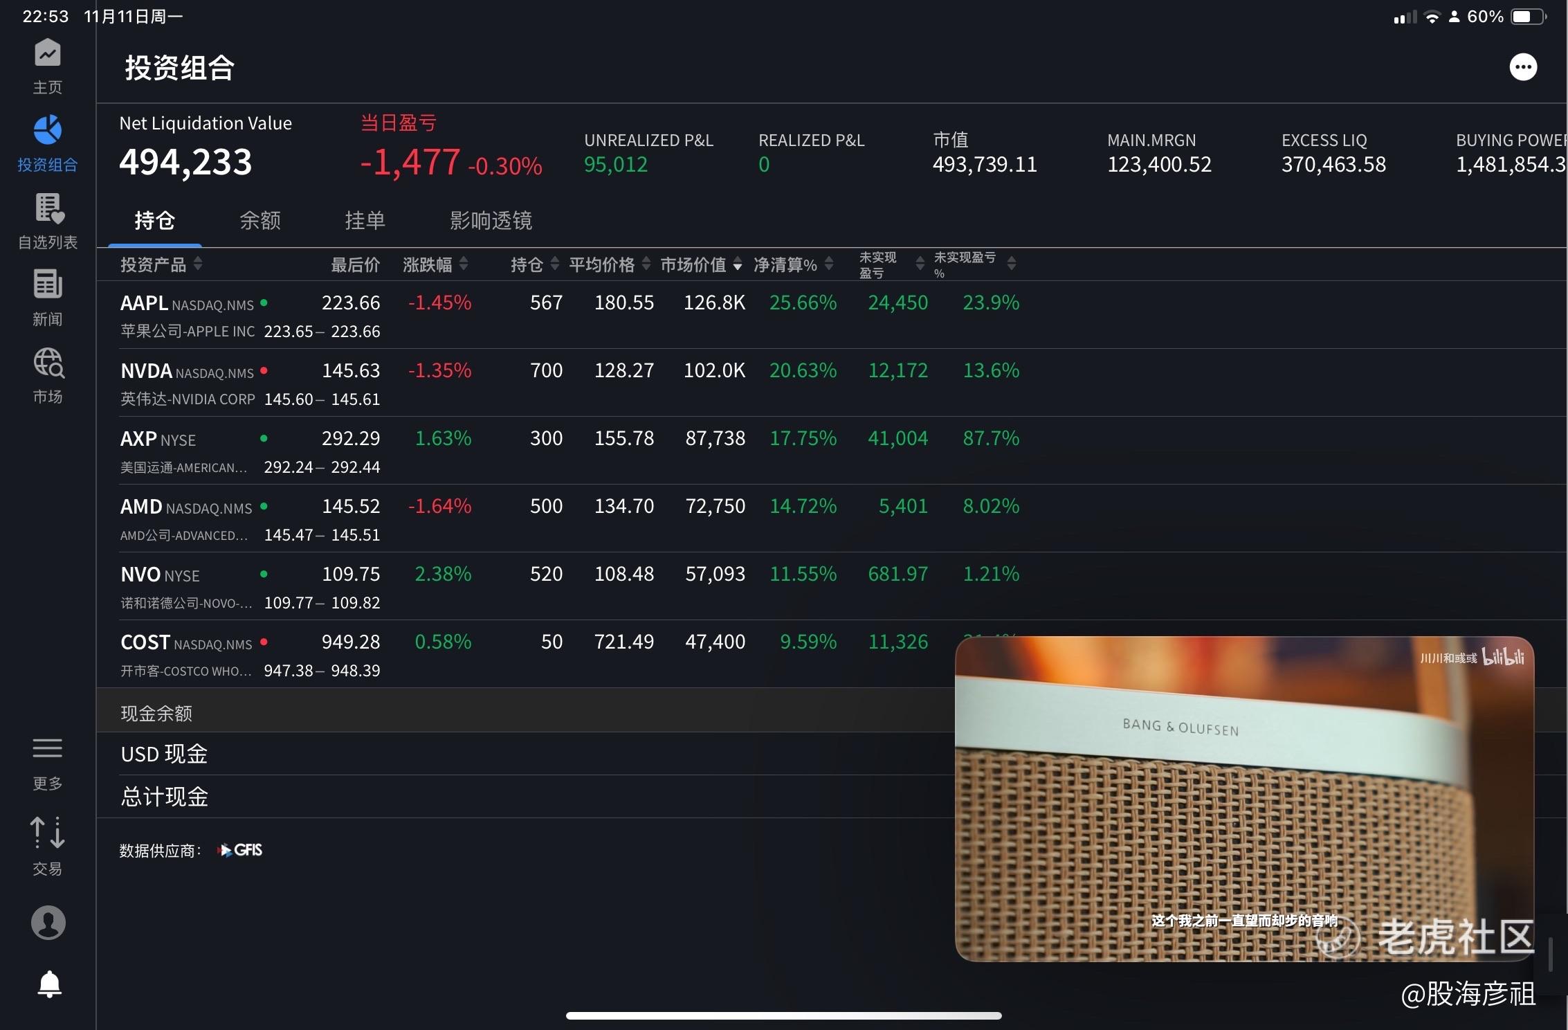
Task: Open the AXP position row
Action: click(x=832, y=451)
